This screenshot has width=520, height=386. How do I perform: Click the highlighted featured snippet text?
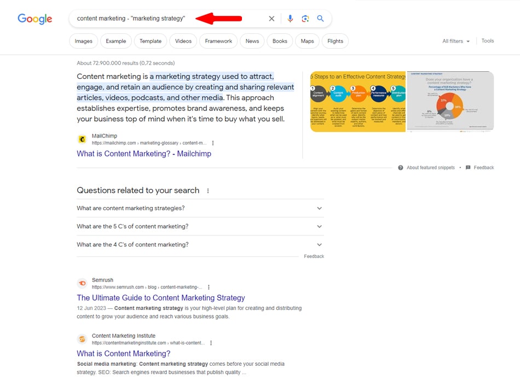[x=186, y=87]
